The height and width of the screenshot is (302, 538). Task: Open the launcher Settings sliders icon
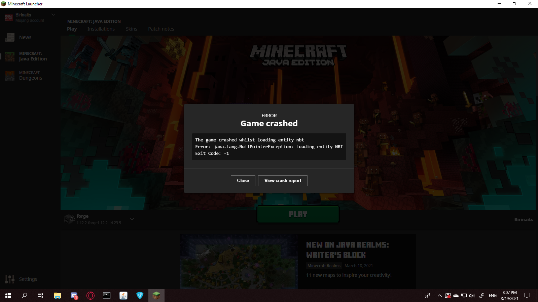(x=10, y=279)
